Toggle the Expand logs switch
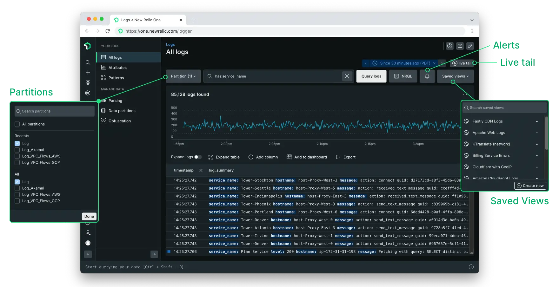The width and height of the screenshot is (559, 287). (198, 157)
